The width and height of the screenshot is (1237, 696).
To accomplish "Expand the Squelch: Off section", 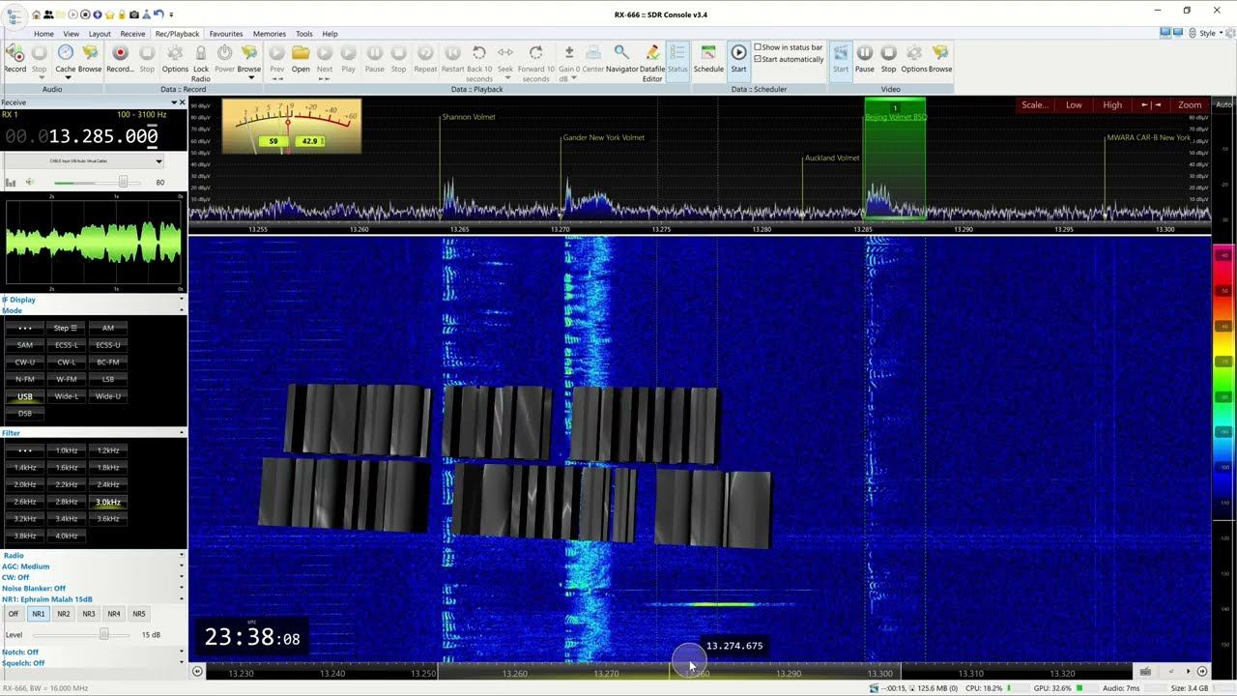I will coord(182,663).
